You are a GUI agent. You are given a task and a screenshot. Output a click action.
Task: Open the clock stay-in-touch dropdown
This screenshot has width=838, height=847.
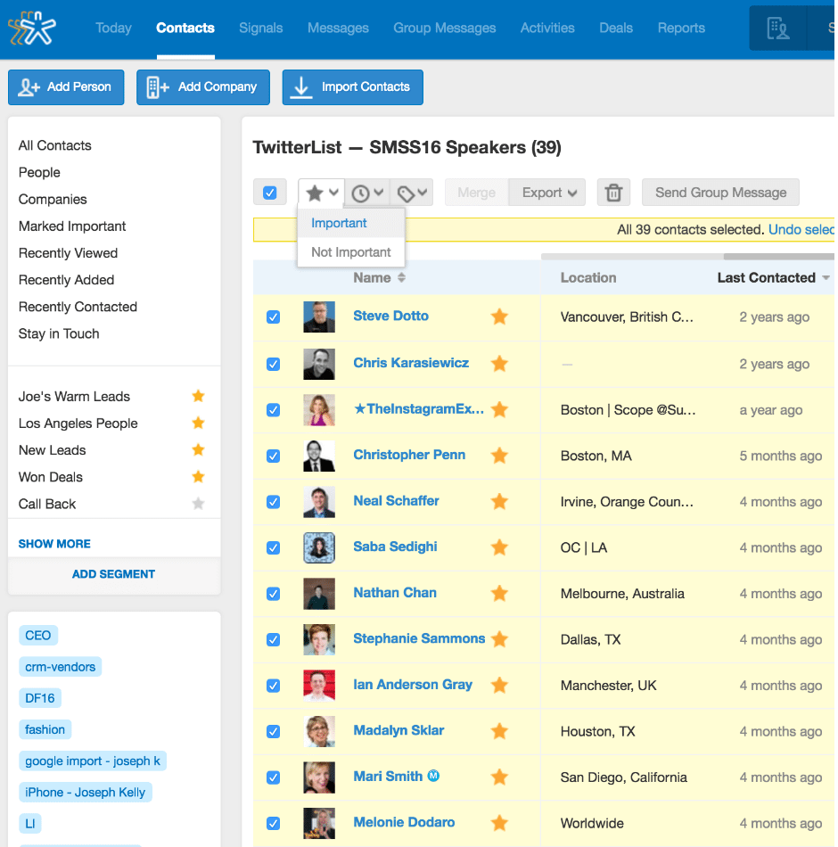[x=367, y=193]
